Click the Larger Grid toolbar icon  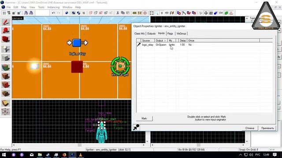coord(19,13)
